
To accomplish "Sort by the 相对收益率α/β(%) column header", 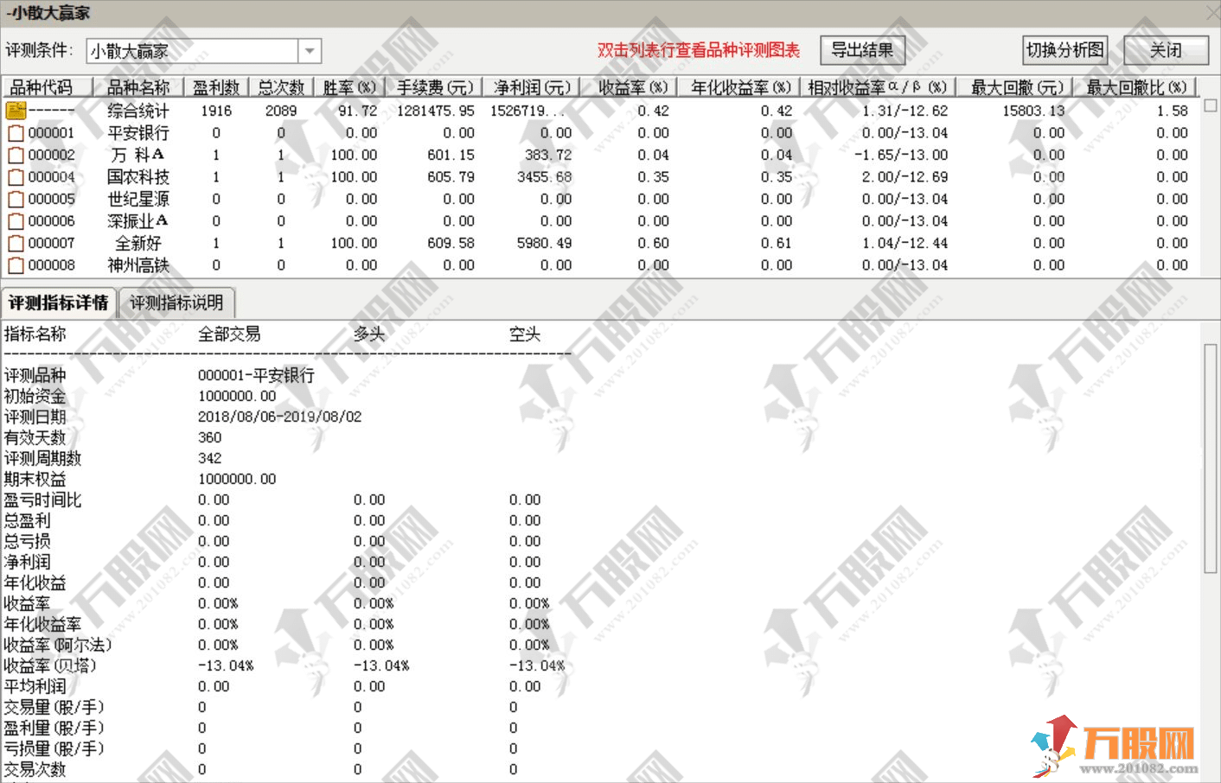I will pos(877,87).
